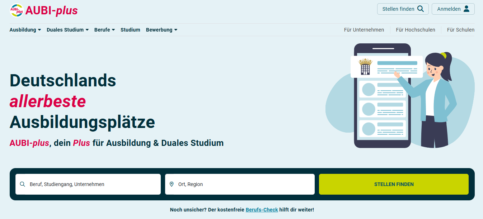
Task: Go to the Für Unternehmen section
Action: pyautogui.click(x=364, y=30)
